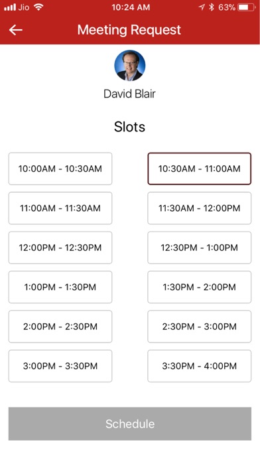Screen dimensions: 260x462
Task: Deselect the 10:30AM - 11:00AM slot
Action: tap(200, 169)
